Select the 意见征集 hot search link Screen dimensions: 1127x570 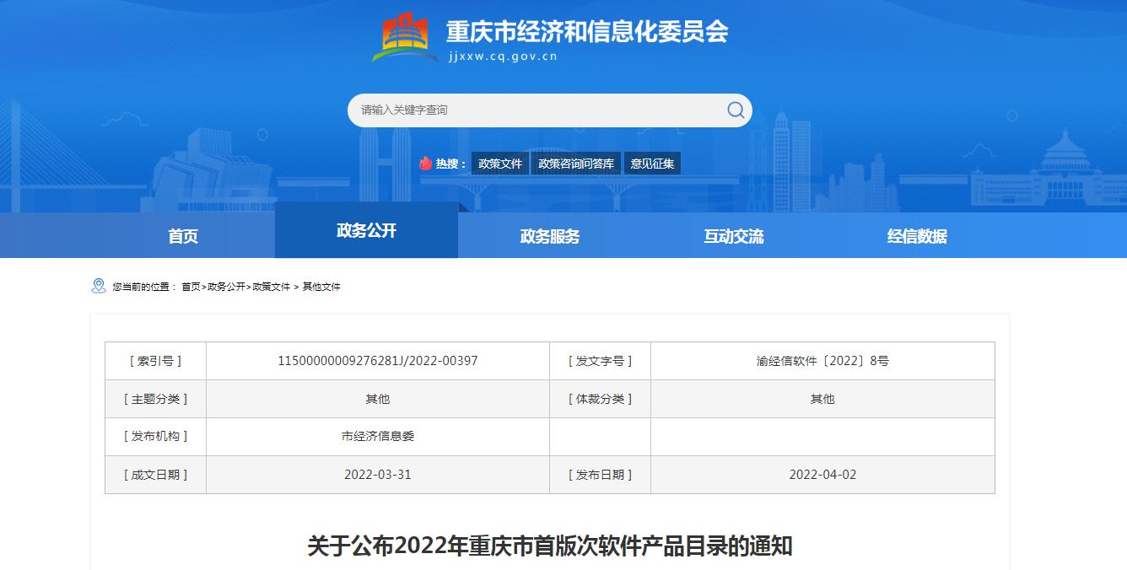pyautogui.click(x=653, y=164)
